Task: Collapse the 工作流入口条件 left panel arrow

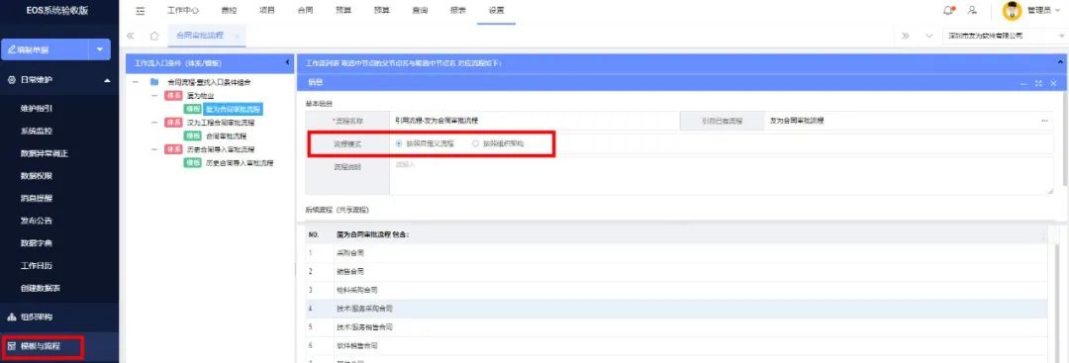Action: (x=287, y=62)
